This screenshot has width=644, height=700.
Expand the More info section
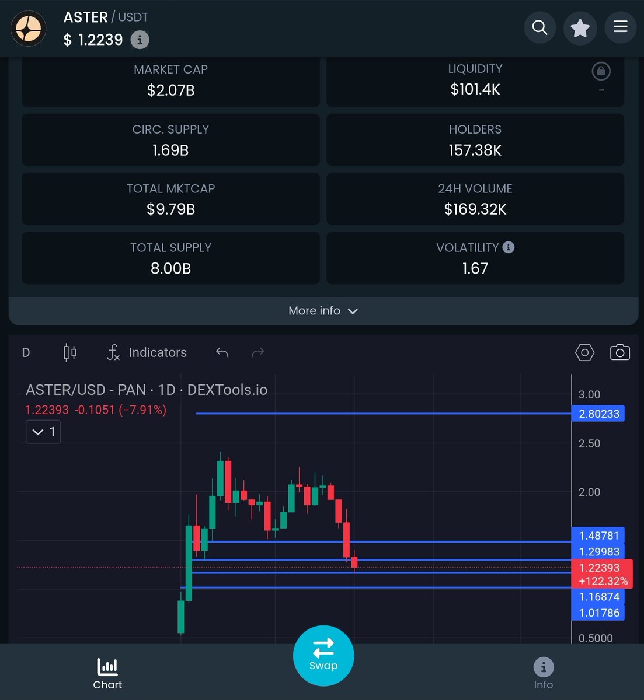tap(323, 311)
